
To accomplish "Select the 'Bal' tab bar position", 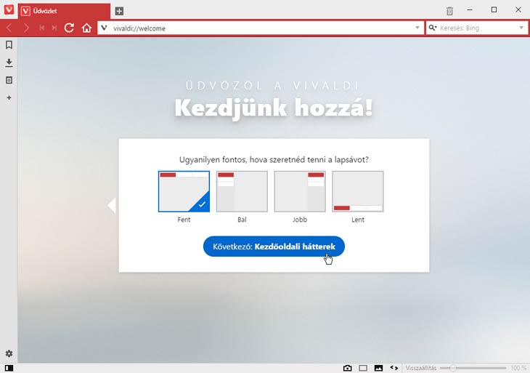I will coord(242,191).
